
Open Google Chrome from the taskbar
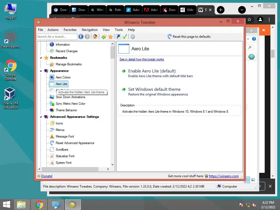39,205
